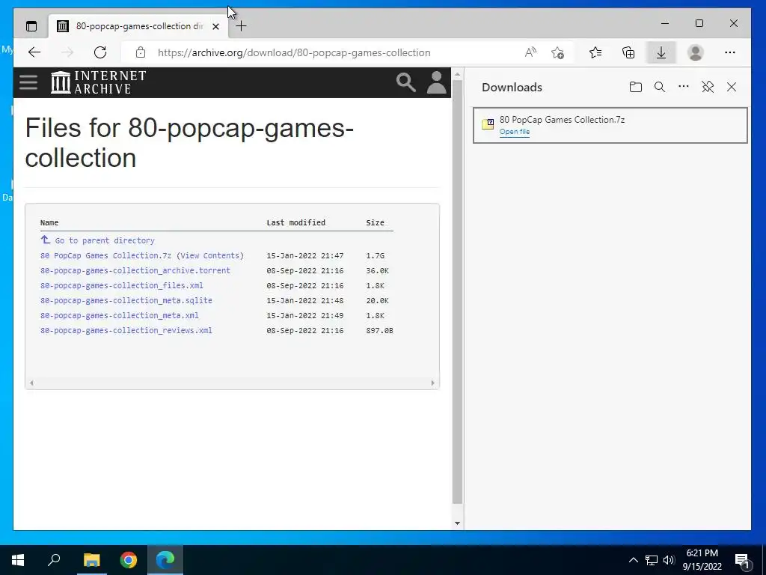Open the Edge tab actions menu icon
The height and width of the screenshot is (575, 766).
31,26
